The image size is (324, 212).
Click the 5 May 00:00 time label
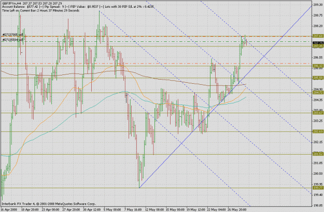click(x=112, y=210)
